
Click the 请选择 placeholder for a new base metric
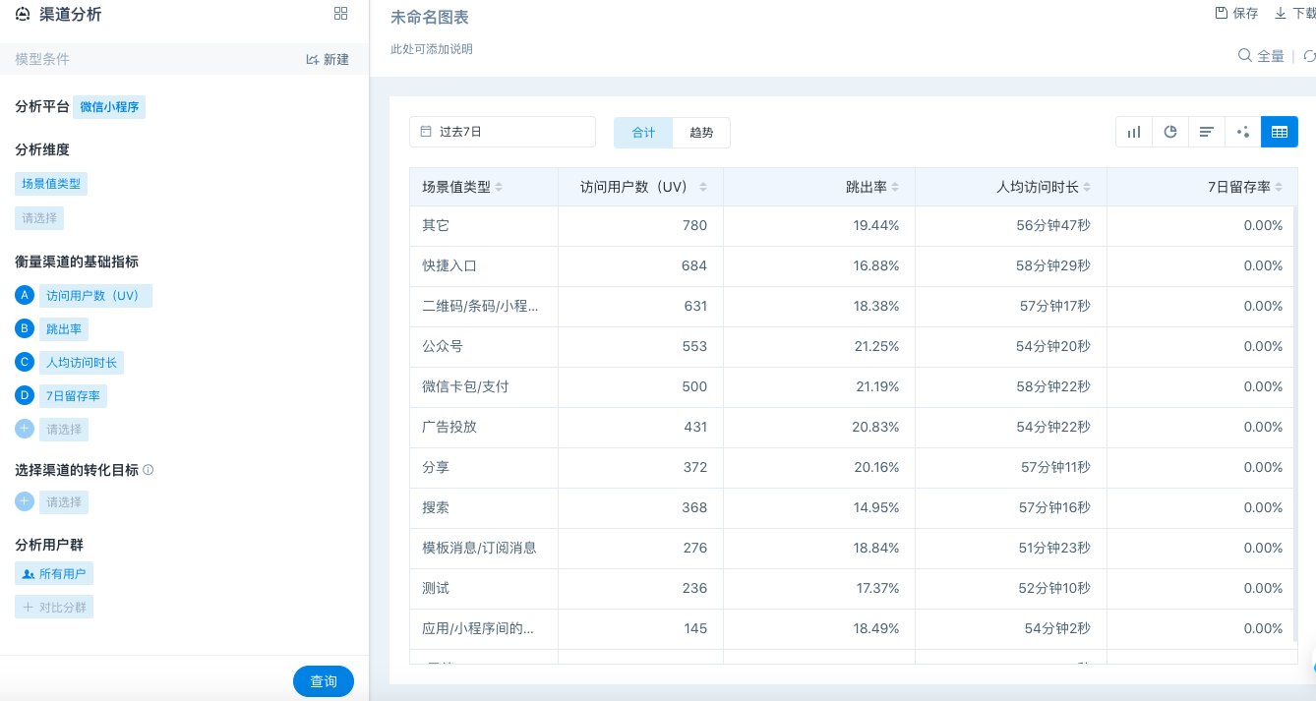64,429
